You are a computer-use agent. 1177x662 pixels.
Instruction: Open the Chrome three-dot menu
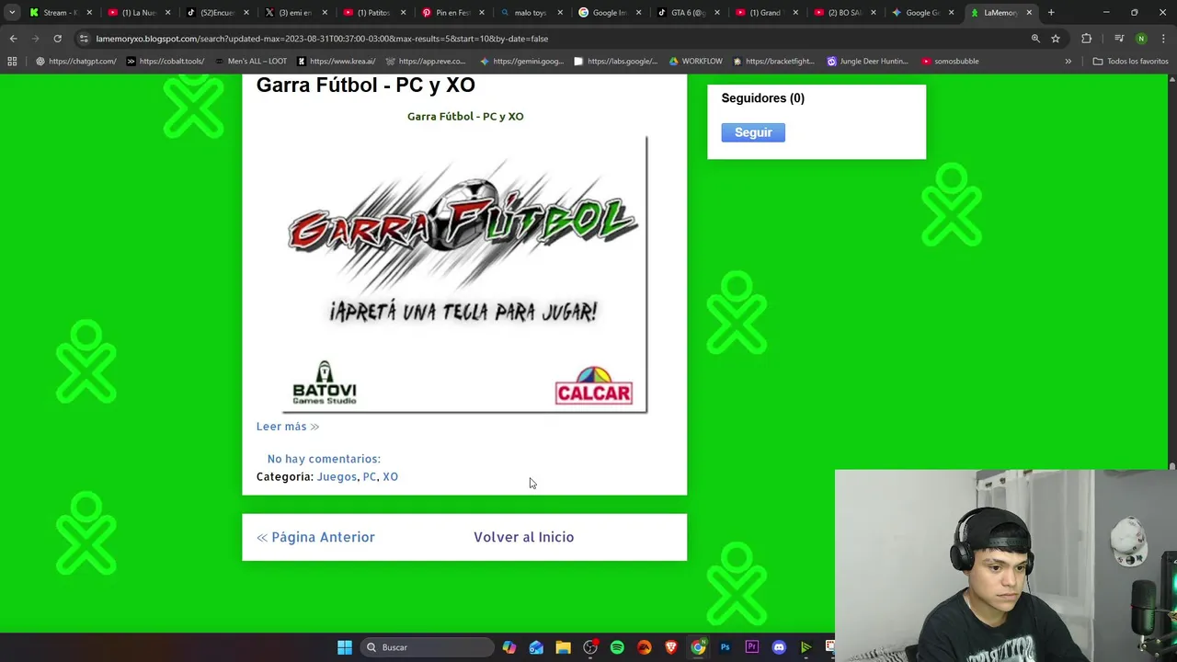coord(1162,39)
